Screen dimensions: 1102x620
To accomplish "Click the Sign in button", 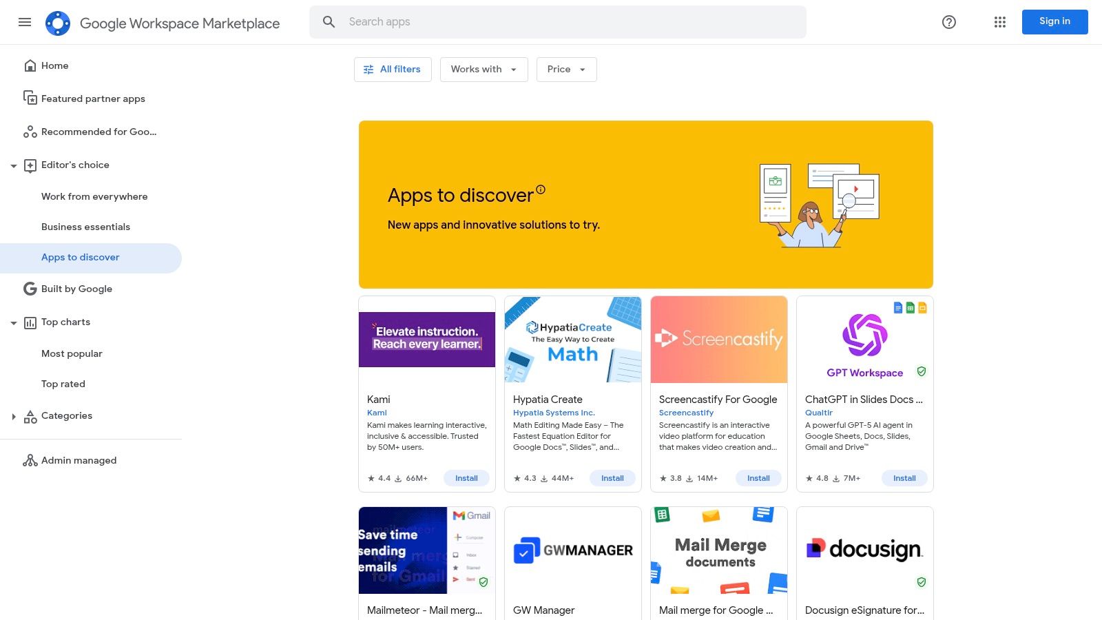I will tap(1054, 21).
